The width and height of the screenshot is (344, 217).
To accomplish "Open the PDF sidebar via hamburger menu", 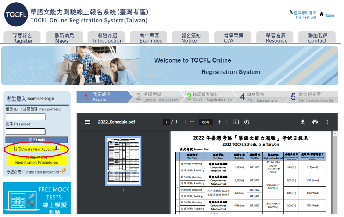I will point(87,122).
